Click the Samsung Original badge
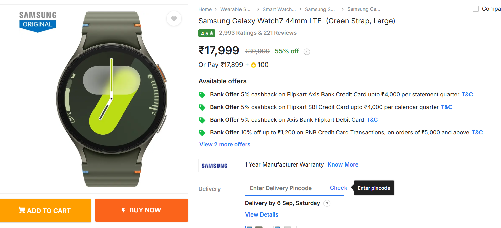The width and height of the screenshot is (501, 228). click(38, 21)
